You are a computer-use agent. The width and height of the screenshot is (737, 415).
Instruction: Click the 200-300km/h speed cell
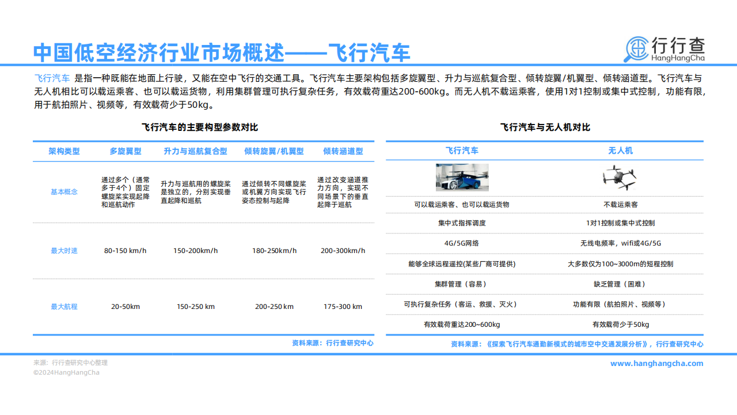coord(343,251)
